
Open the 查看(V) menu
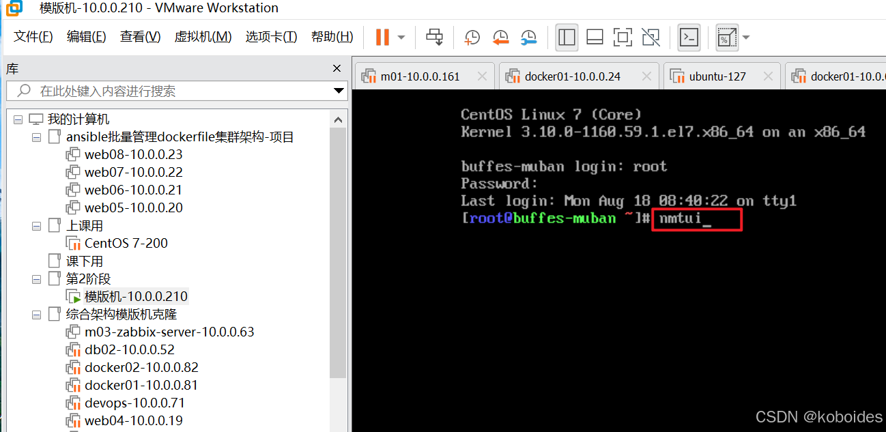pos(140,37)
